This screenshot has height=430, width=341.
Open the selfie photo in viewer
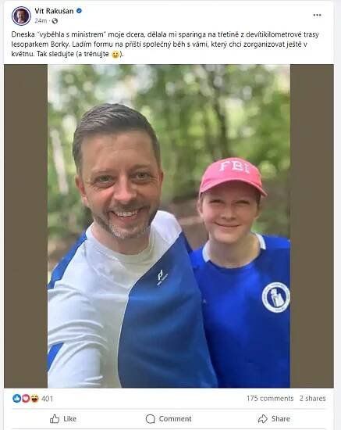(169, 226)
